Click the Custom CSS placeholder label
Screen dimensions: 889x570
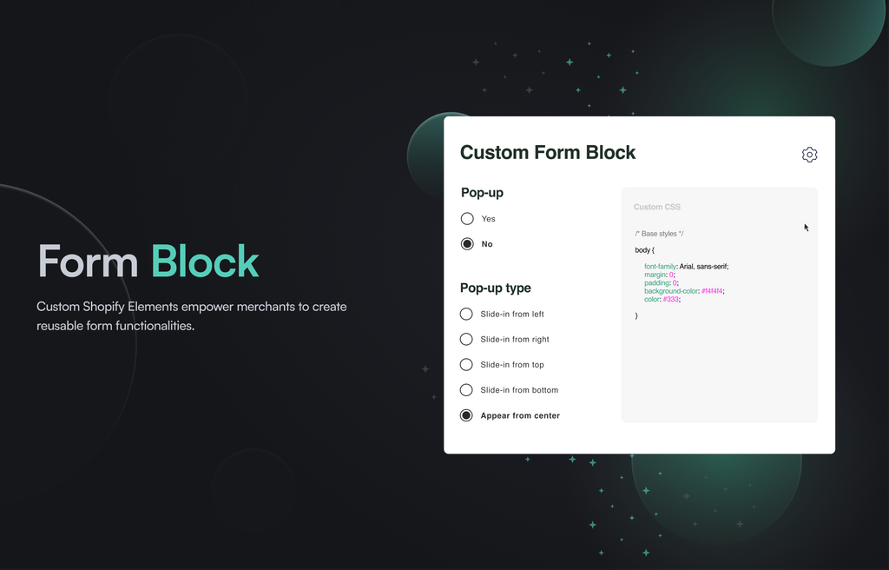(657, 207)
